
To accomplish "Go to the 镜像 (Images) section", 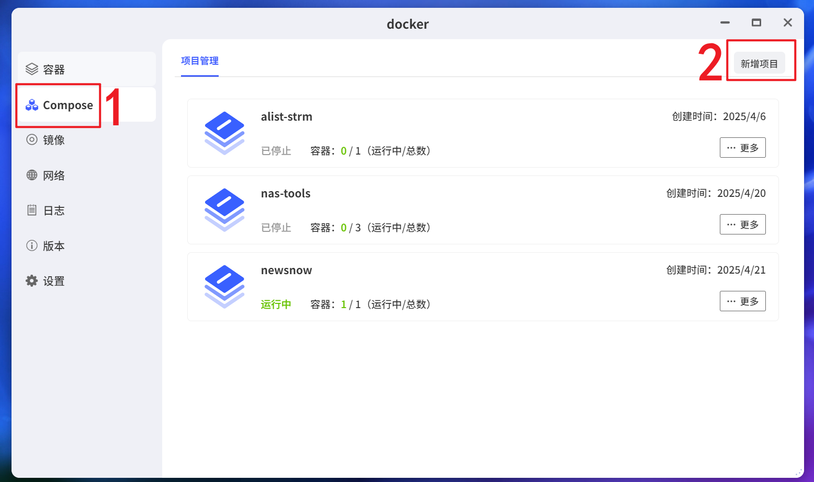I will (87, 140).
